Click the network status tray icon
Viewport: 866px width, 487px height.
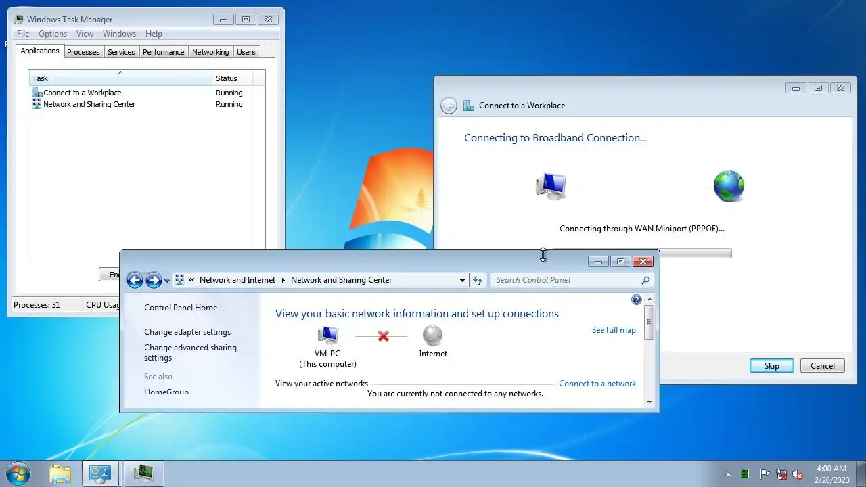[781, 474]
